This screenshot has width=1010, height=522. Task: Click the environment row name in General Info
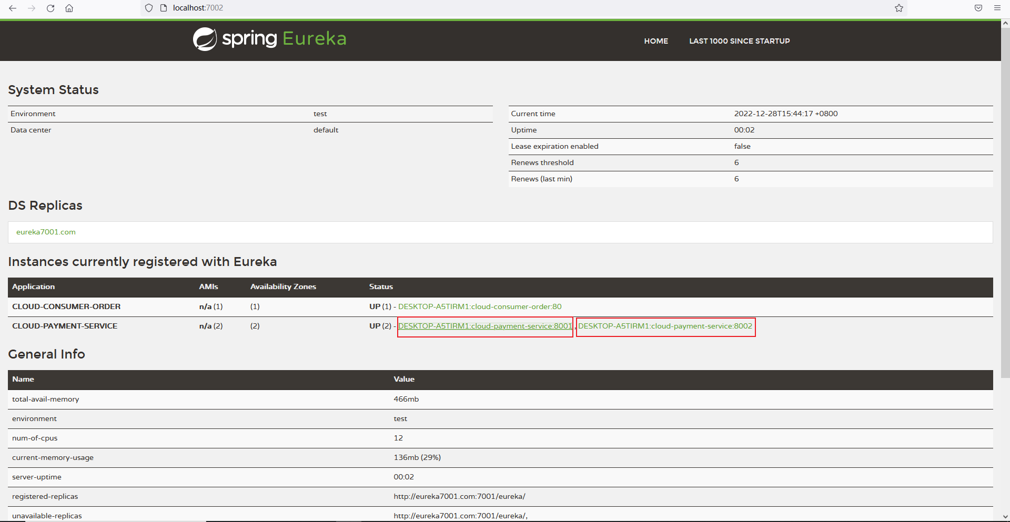click(34, 418)
